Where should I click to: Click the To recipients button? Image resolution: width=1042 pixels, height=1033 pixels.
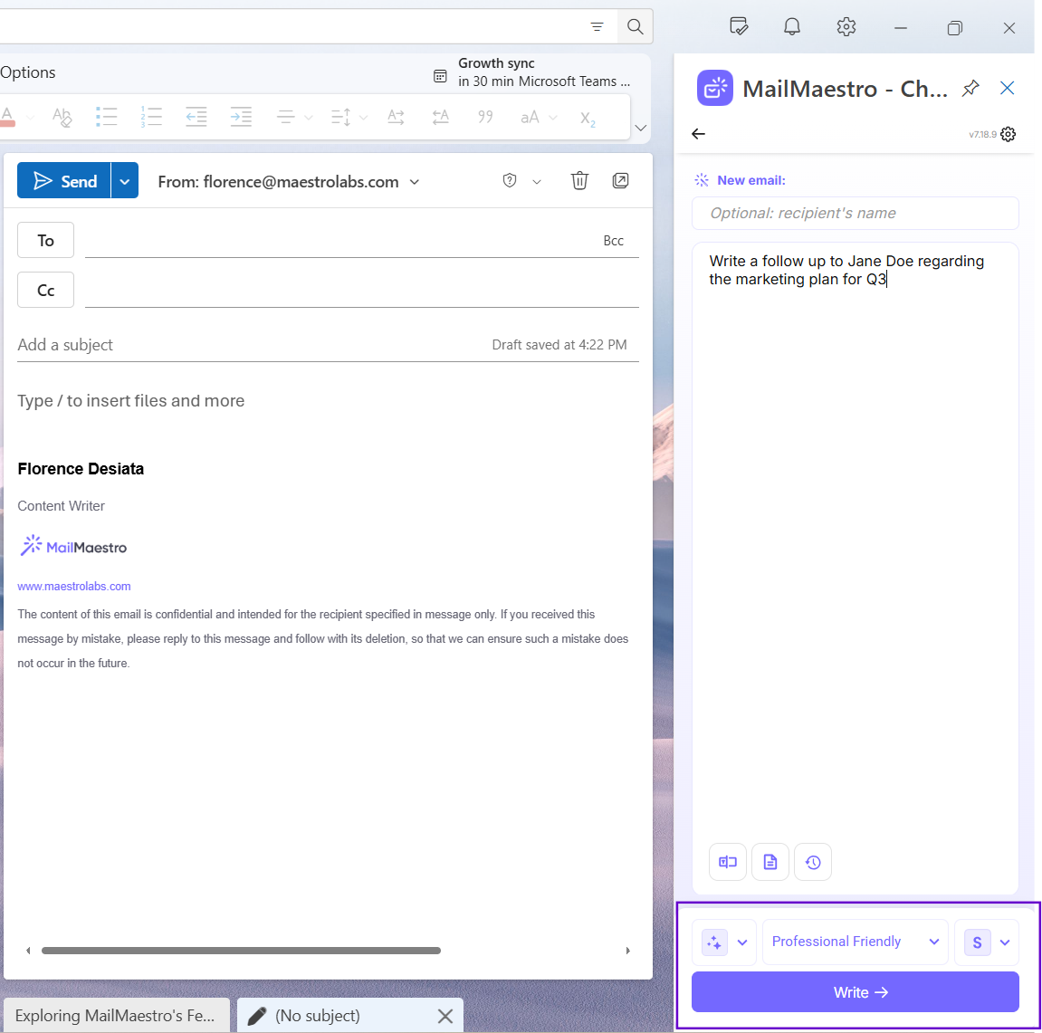coord(45,240)
